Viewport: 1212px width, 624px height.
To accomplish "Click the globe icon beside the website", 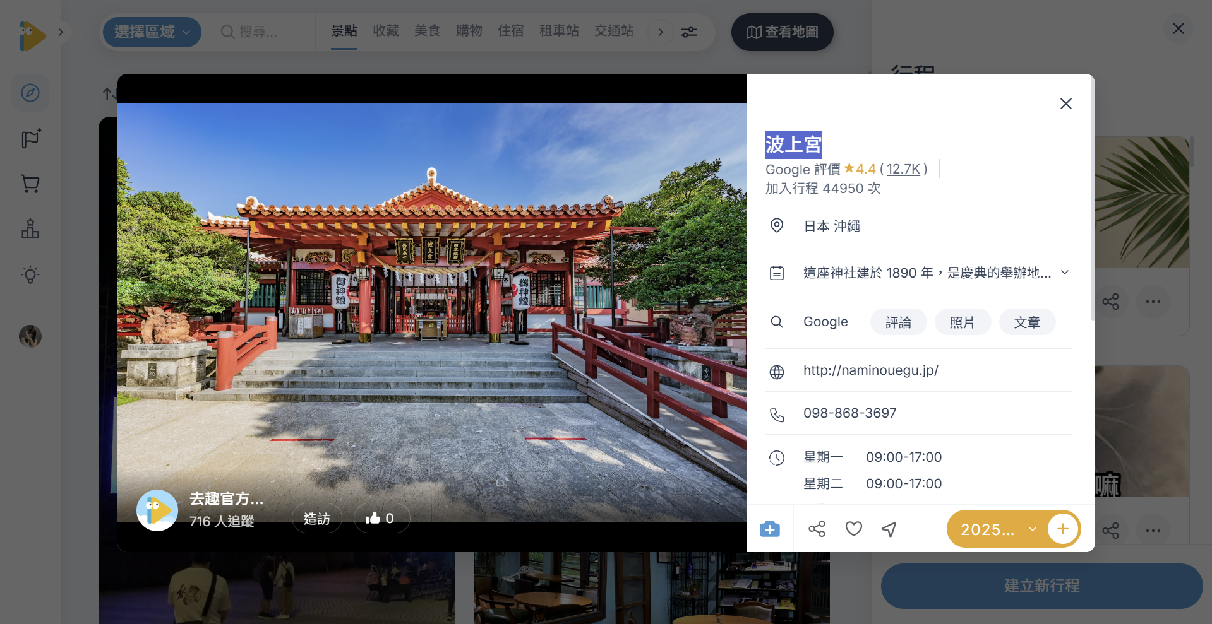I will (x=777, y=372).
